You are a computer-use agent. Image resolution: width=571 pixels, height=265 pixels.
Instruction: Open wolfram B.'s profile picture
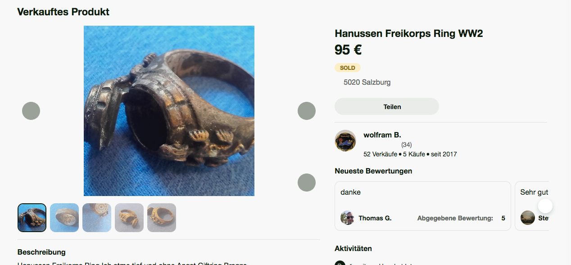tap(345, 141)
